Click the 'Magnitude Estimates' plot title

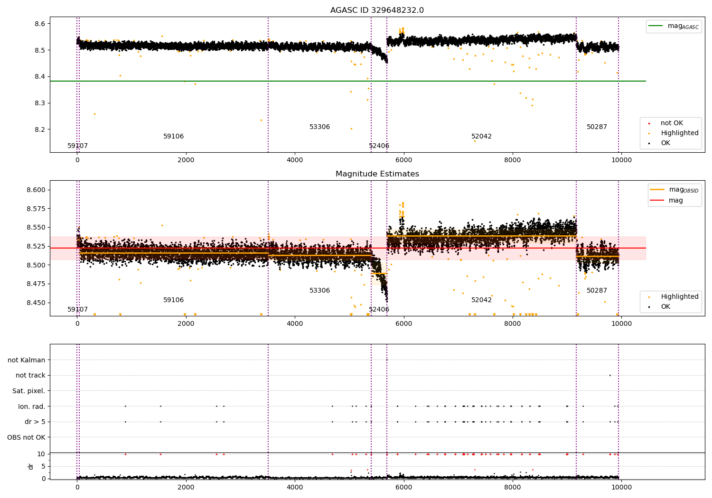[377, 174]
